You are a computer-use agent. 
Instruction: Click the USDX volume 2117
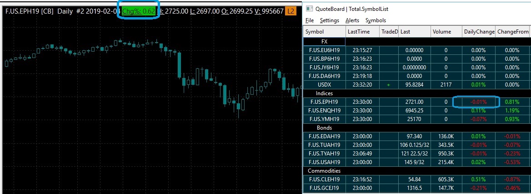[x=446, y=85]
